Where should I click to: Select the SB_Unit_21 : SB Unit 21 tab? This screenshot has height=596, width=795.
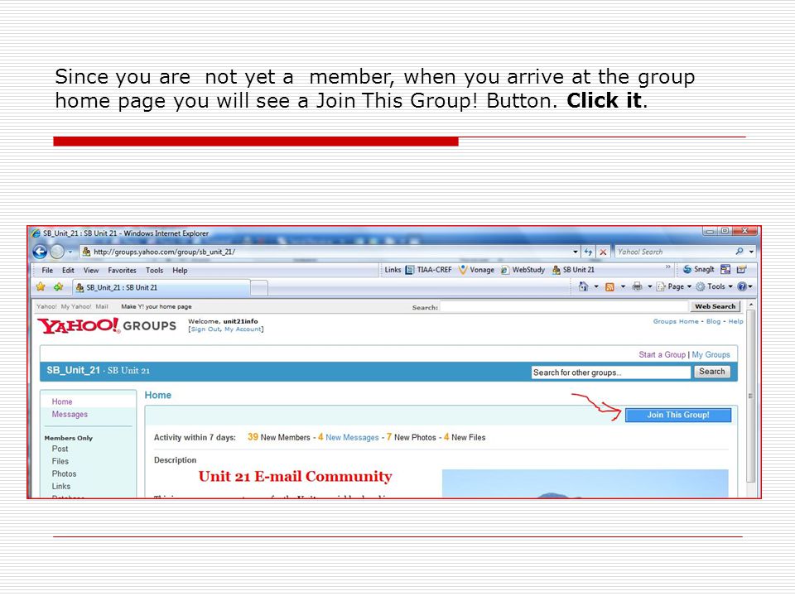[x=161, y=287]
